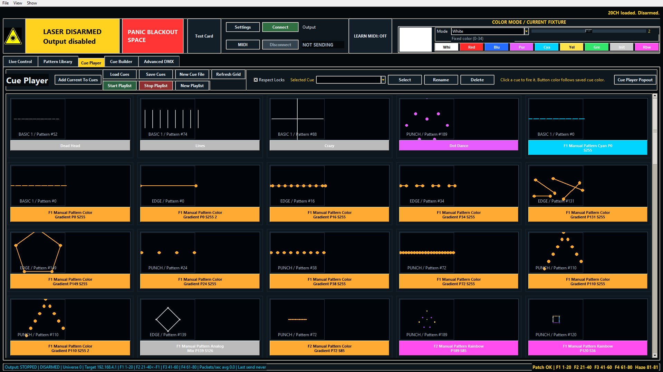Click the Test Card button

pos(204,36)
